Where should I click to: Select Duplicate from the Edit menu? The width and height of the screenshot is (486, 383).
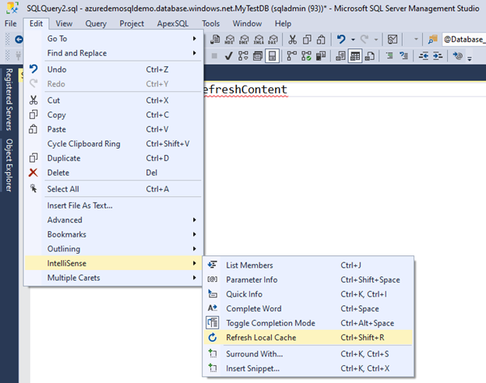click(114, 158)
